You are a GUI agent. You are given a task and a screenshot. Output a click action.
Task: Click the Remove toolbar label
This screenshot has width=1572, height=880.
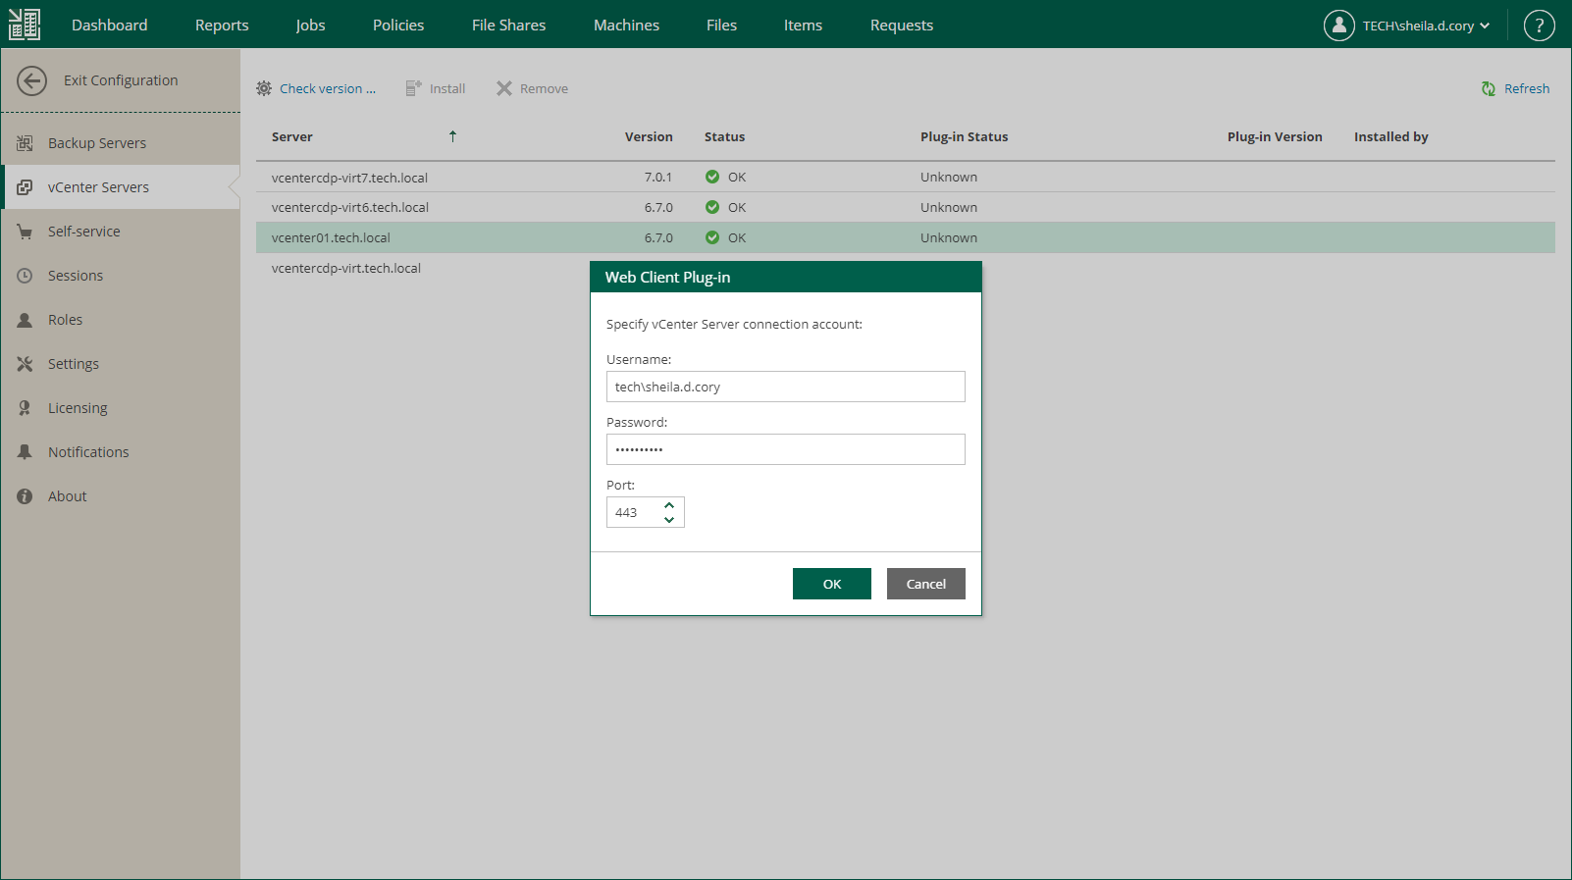click(x=544, y=88)
